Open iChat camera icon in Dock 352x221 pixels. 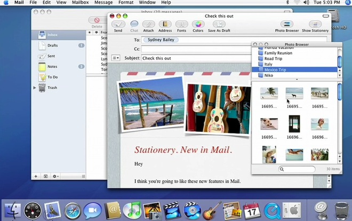92,210
